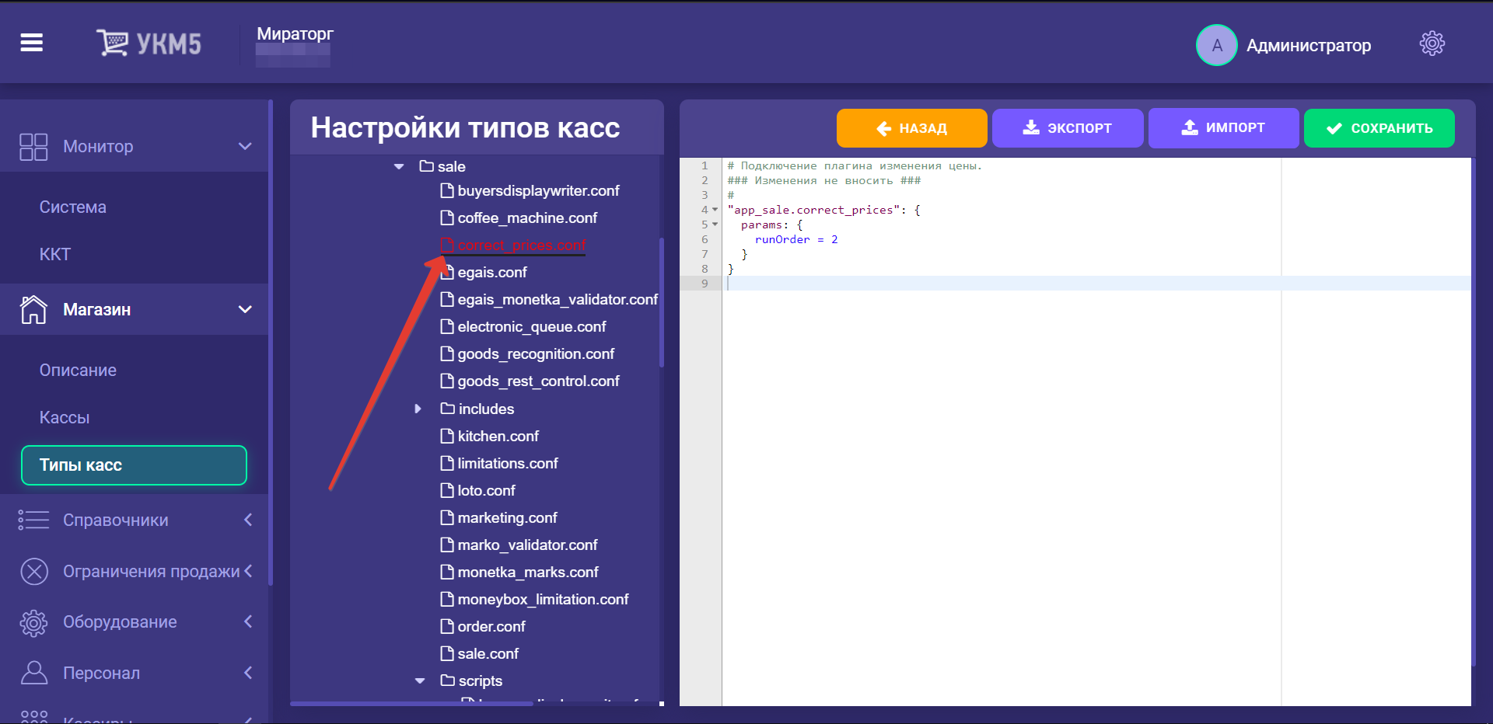The width and height of the screenshot is (1493, 724).
Task: Click the includes folder icon
Action: (x=447, y=408)
